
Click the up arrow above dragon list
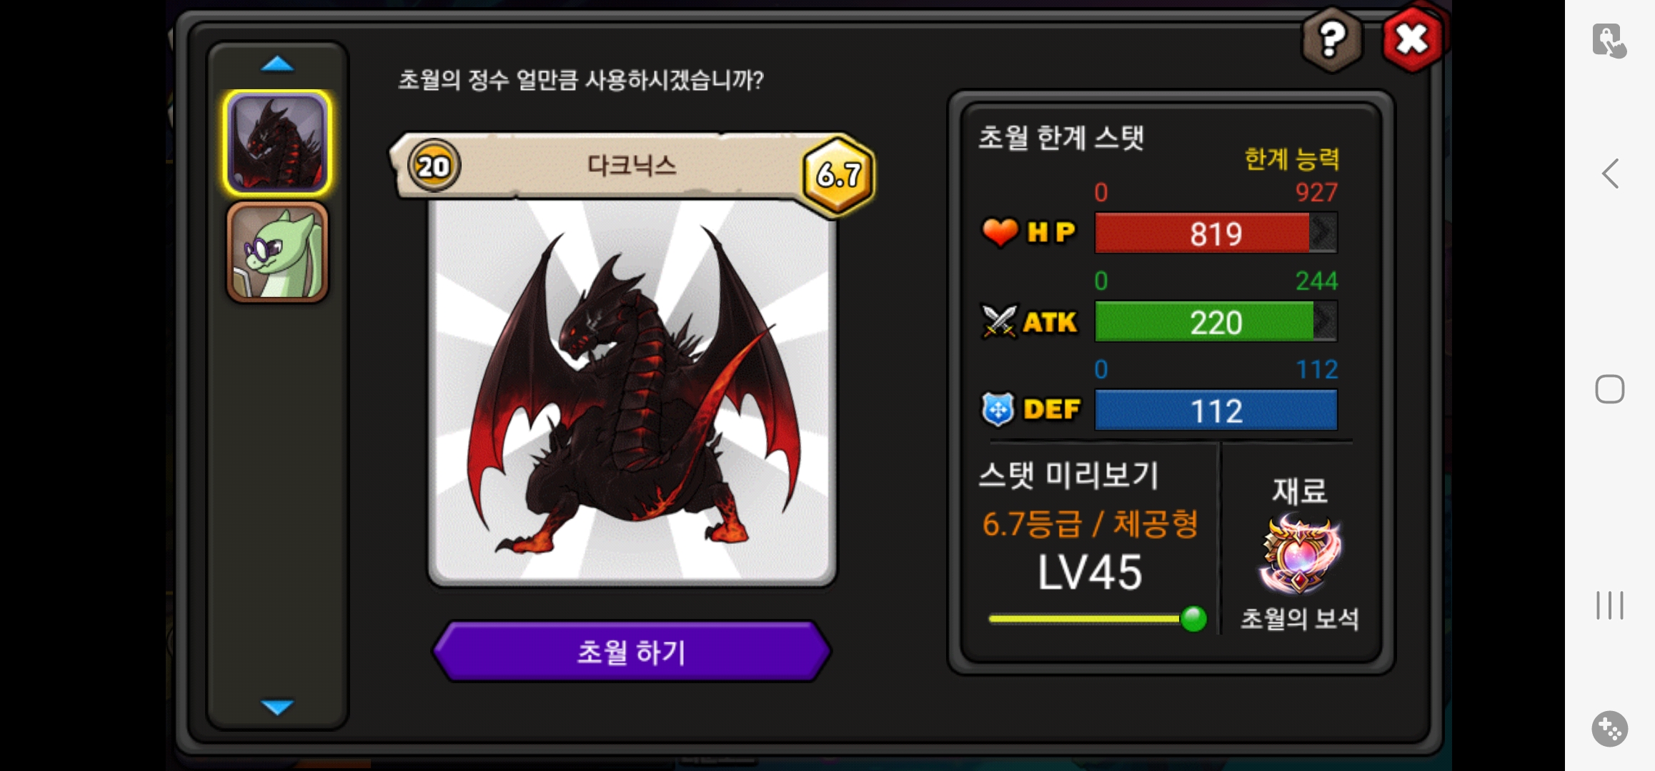point(277,64)
